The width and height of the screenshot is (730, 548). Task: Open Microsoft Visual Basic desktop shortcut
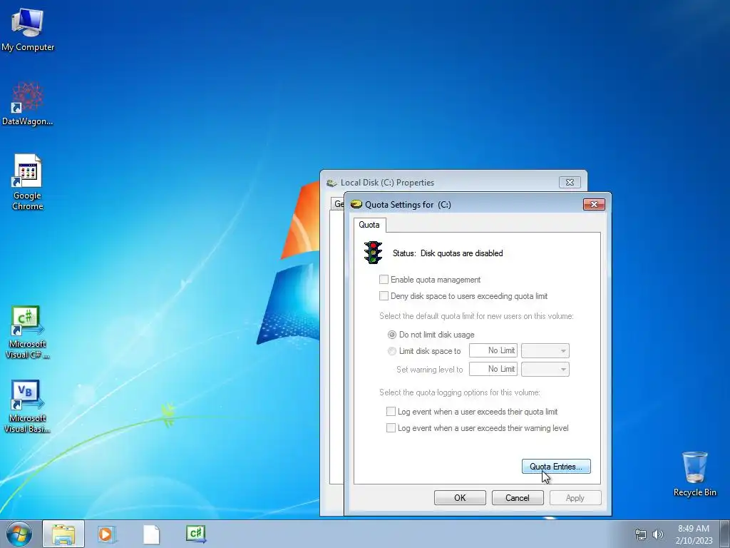coord(28,406)
